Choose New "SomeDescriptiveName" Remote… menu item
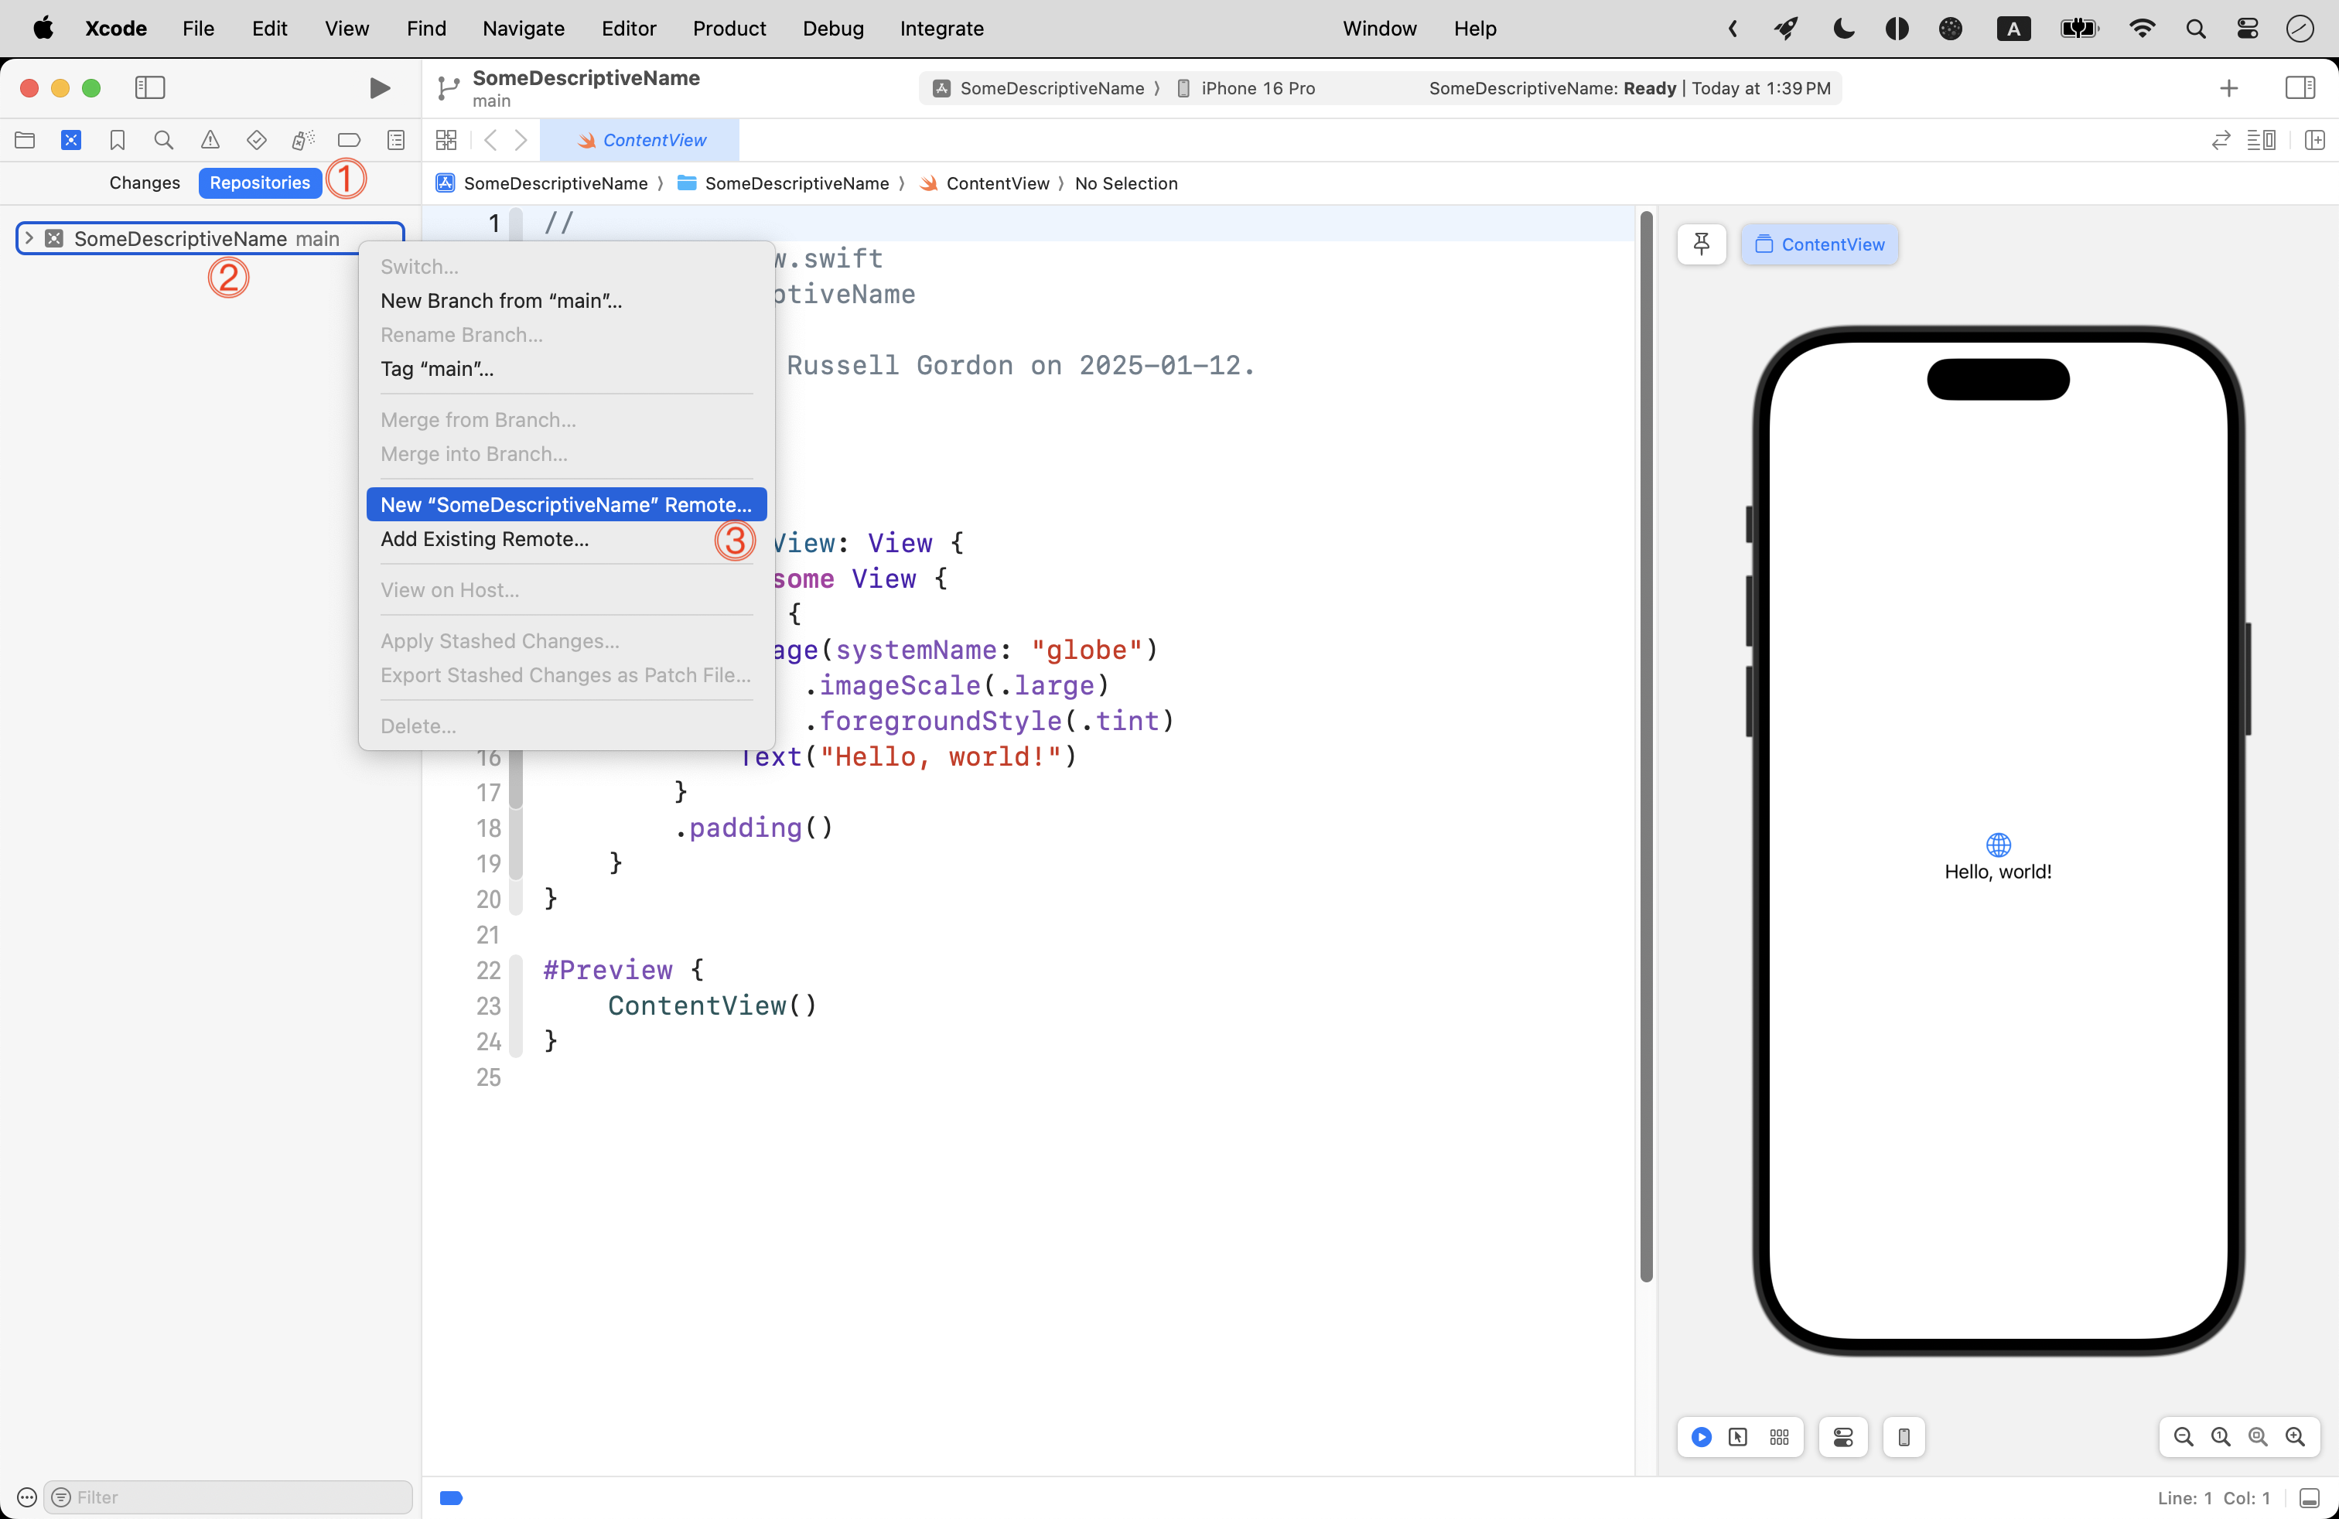The height and width of the screenshot is (1519, 2339). pyautogui.click(x=565, y=504)
